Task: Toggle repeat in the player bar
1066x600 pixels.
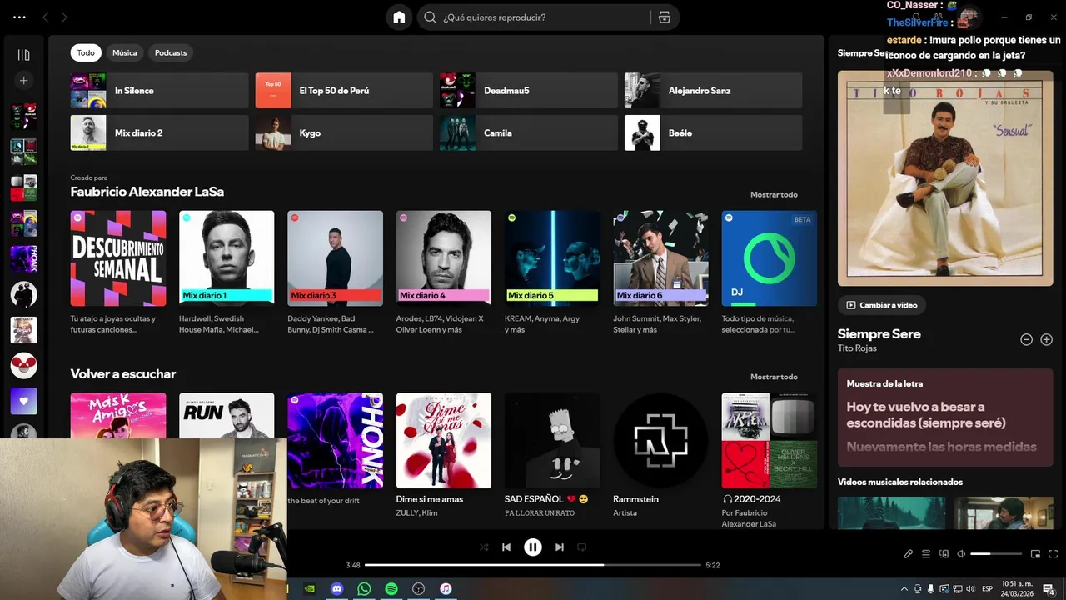Action: 582,547
